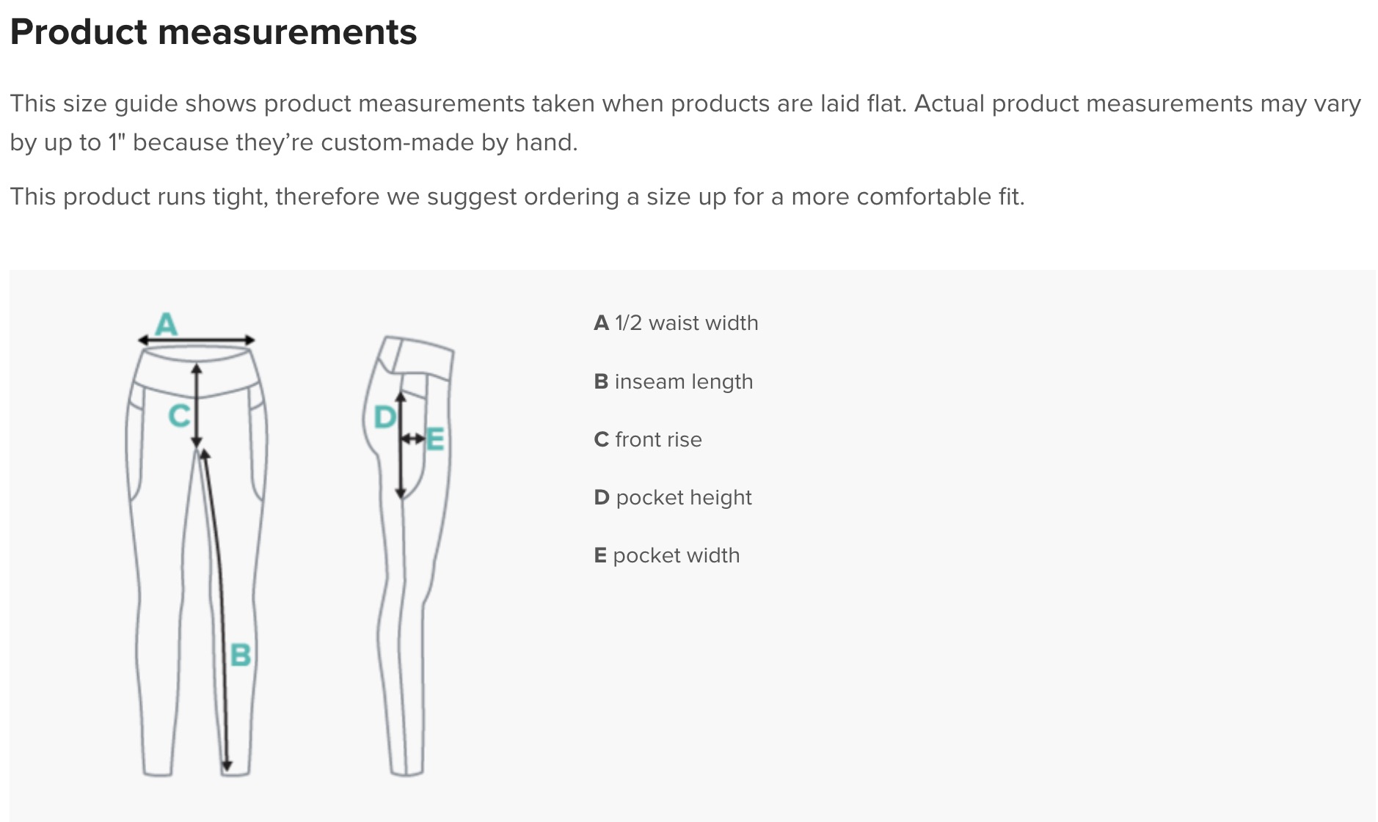
Task: Click the pocket height vertical arrow
Action: pos(401,446)
